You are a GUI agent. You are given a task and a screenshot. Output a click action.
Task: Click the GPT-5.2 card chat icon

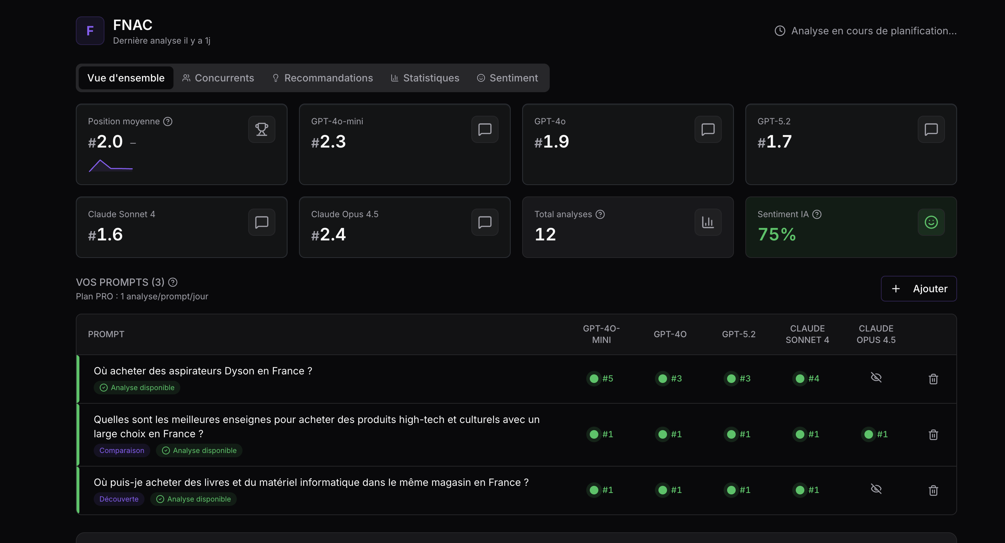[x=931, y=129]
